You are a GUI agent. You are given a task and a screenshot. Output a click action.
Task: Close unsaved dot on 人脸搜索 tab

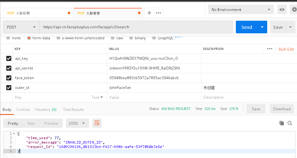pyautogui.click(x=139, y=13)
